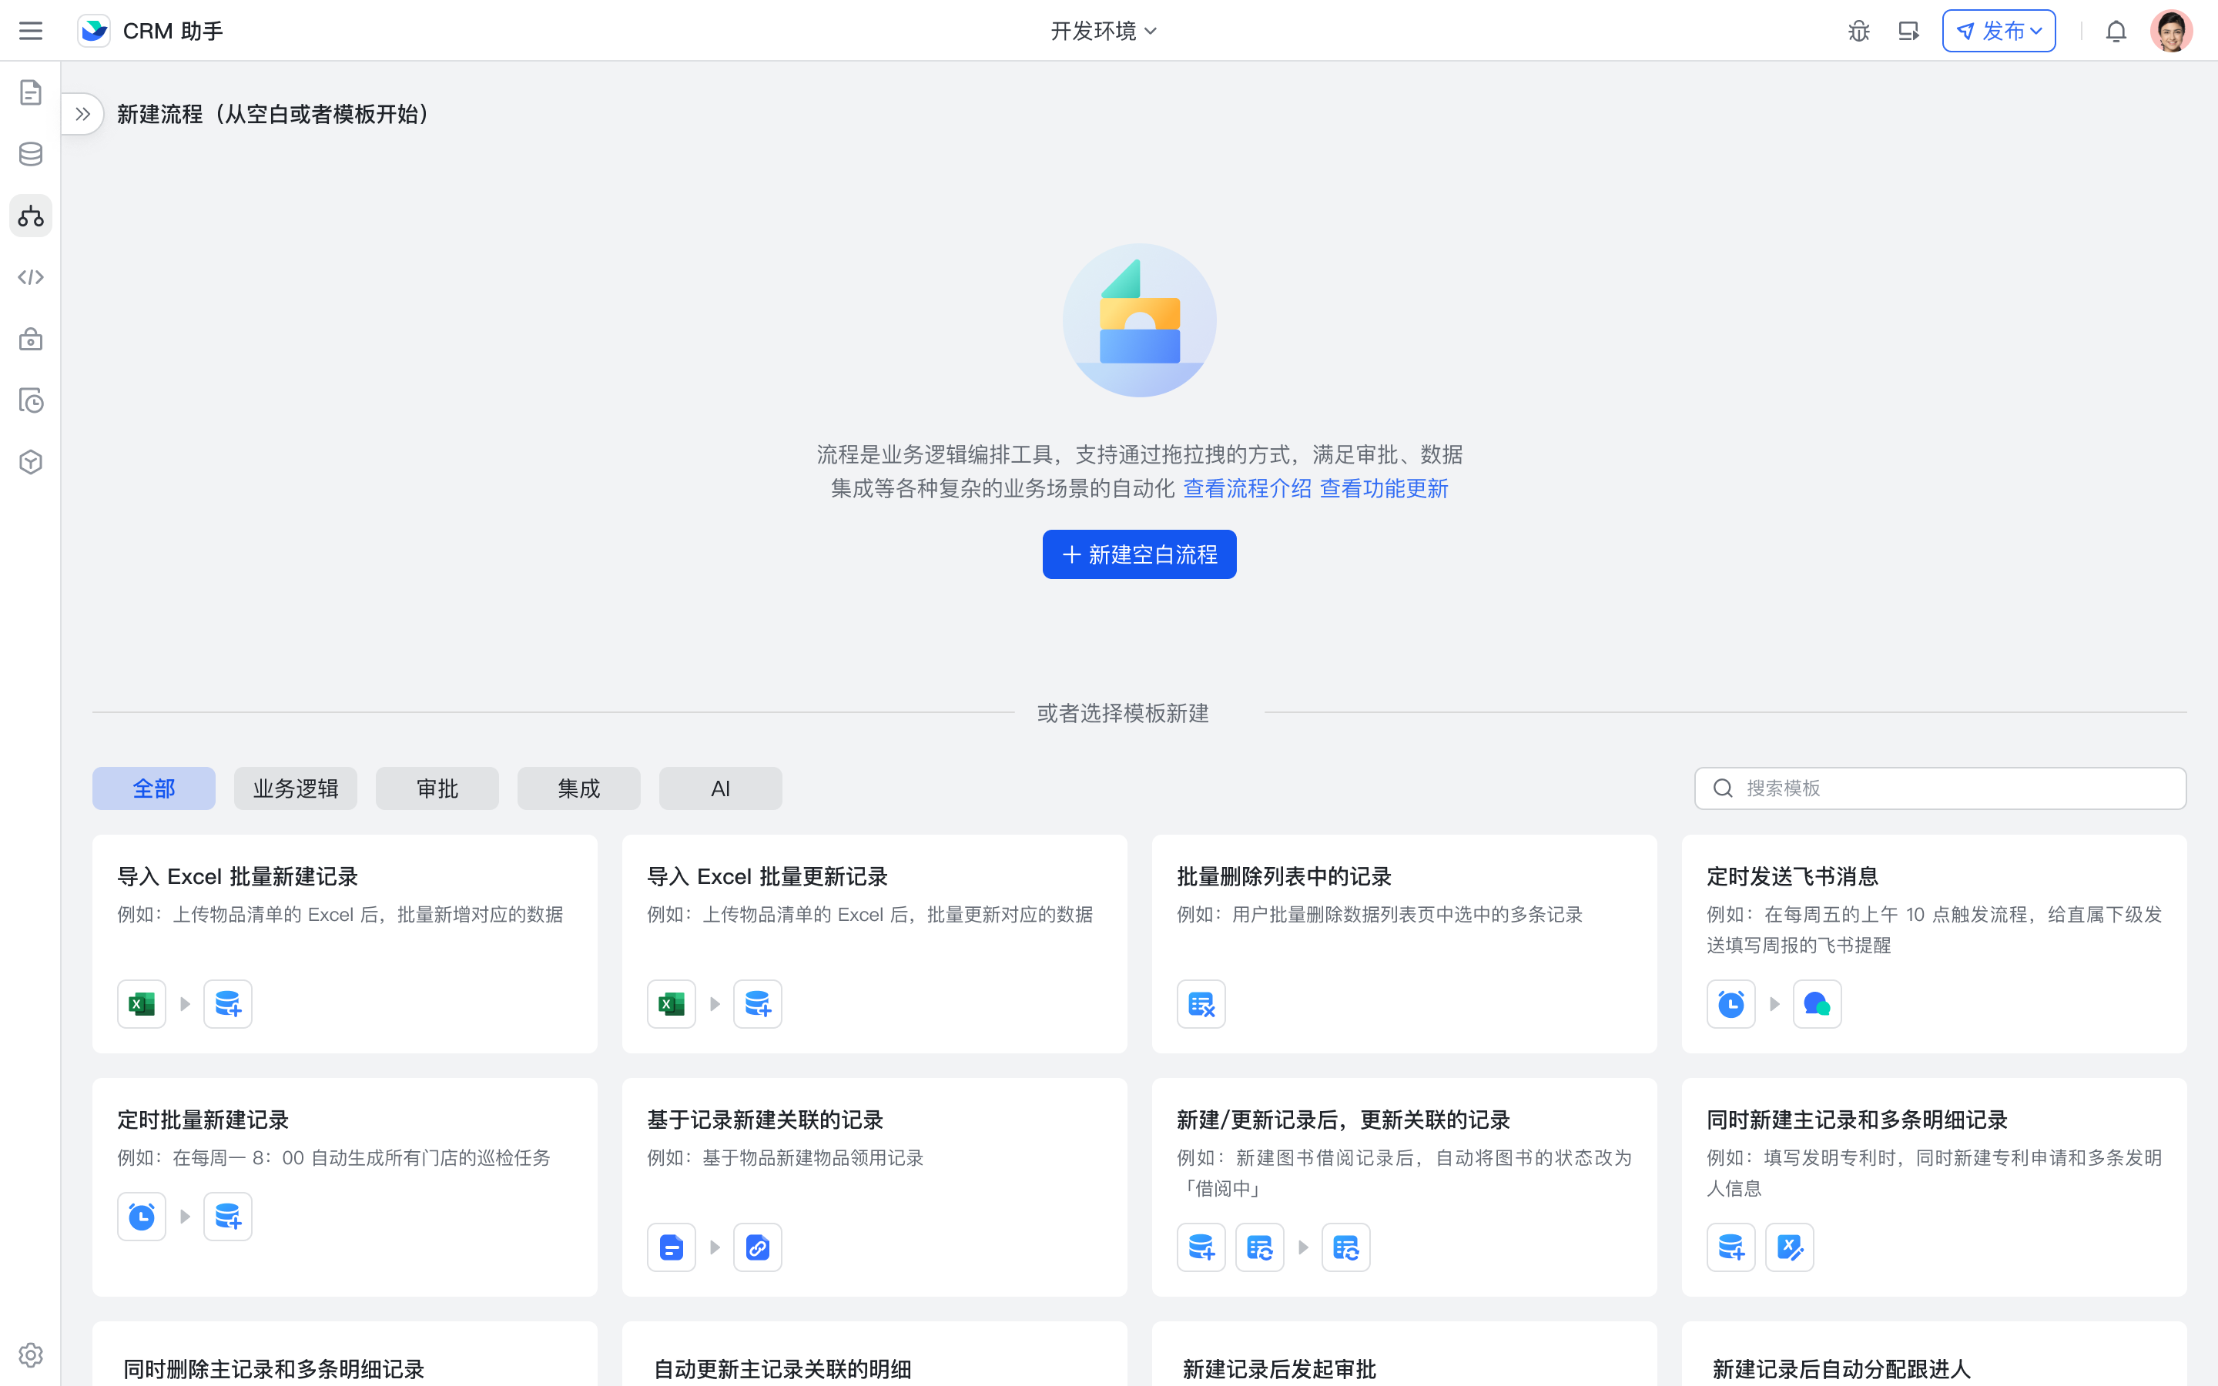Open the data database sidebar icon
The height and width of the screenshot is (1386, 2218).
[30, 154]
